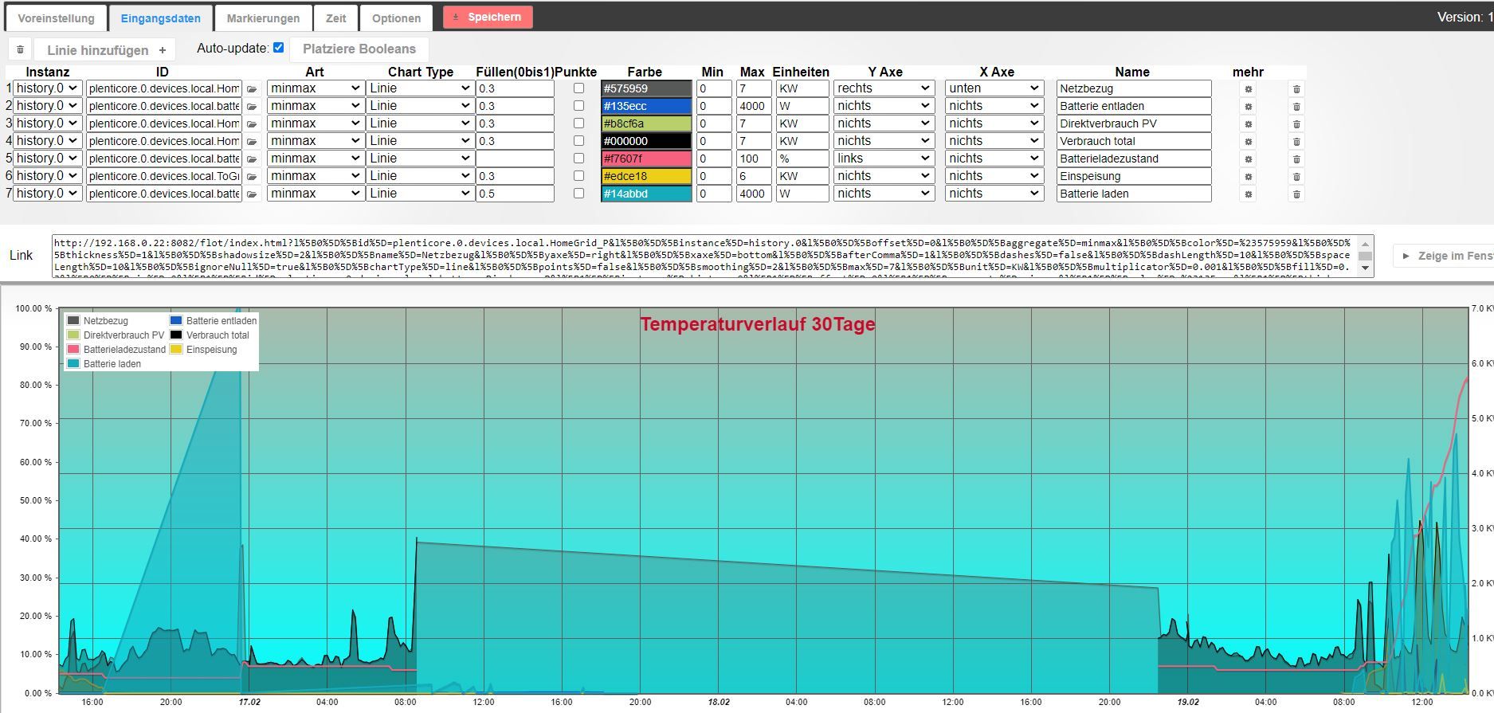The width and height of the screenshot is (1494, 713).
Task: Open more settings gear for Batterie laden
Action: [1248, 194]
